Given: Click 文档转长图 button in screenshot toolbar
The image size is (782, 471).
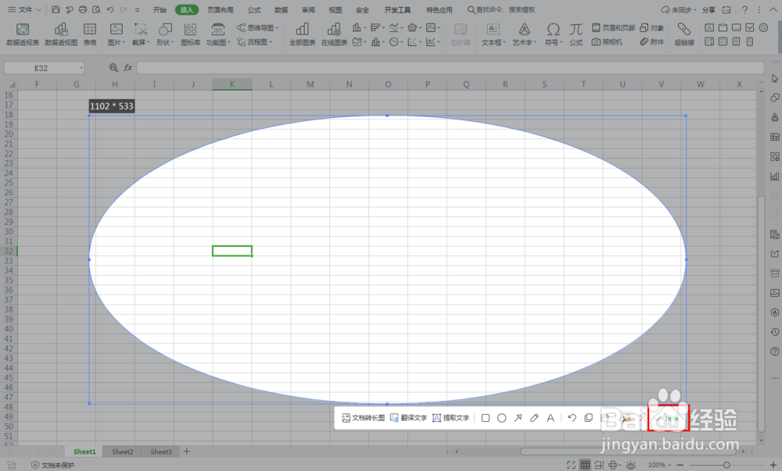Looking at the screenshot, I should pyautogui.click(x=363, y=418).
